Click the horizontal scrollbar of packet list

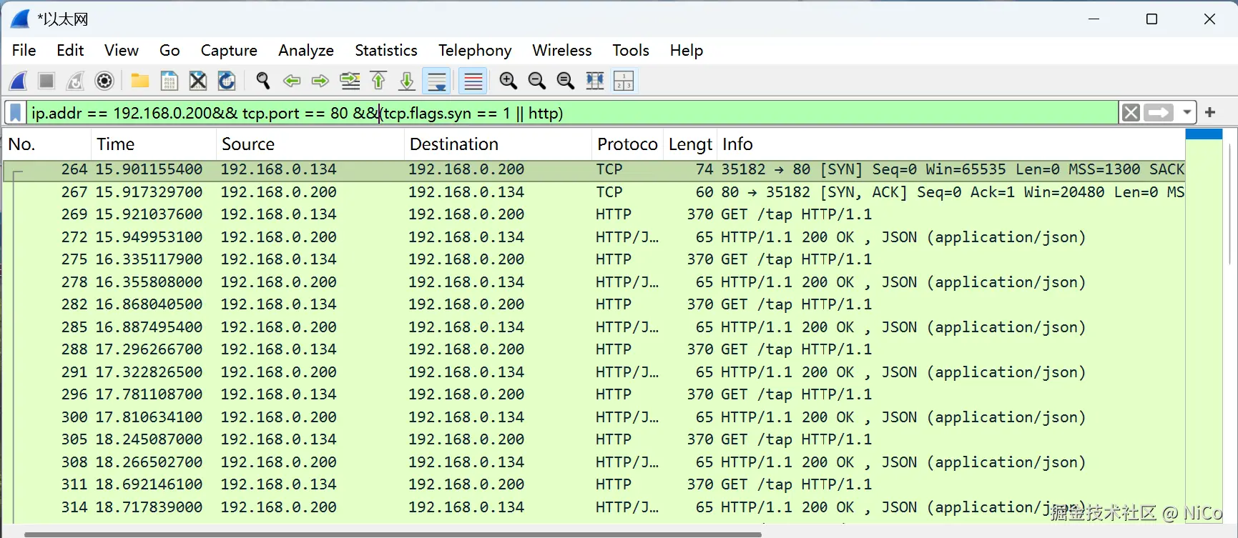393,534
